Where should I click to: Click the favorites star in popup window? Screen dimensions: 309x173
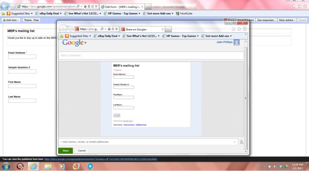point(239,29)
